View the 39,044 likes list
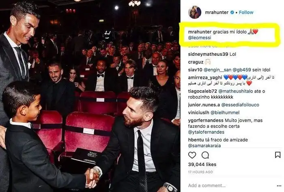Screen dimensions: 284x192 coord(202,165)
